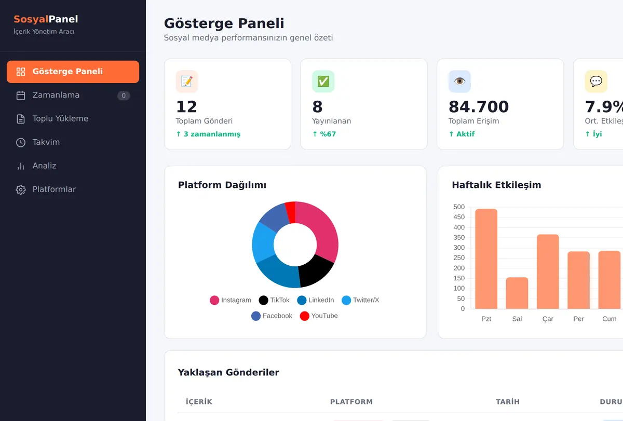Screen dimensions: 623x421
Task: Toggle Twitter/X legend entry
Action: (x=360, y=300)
